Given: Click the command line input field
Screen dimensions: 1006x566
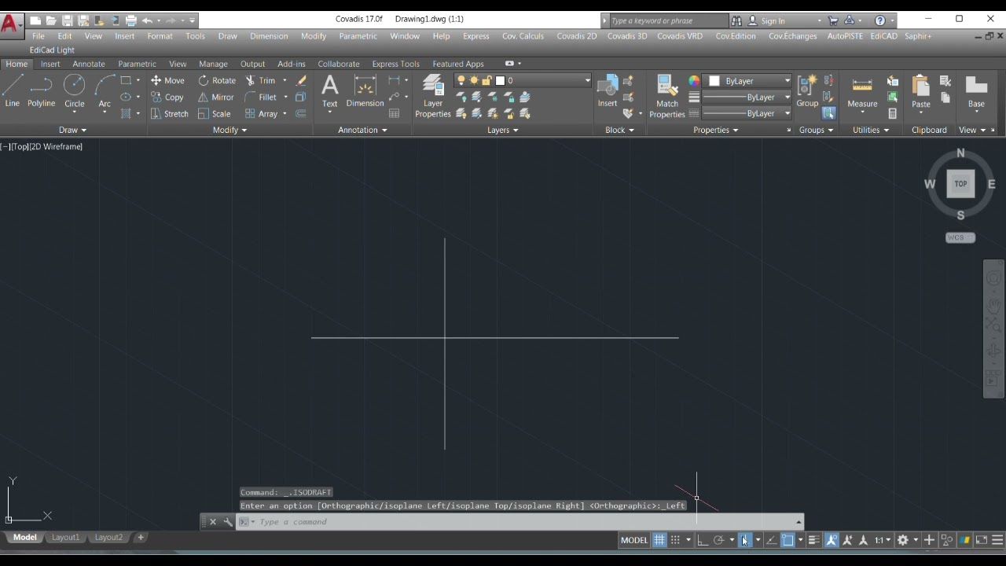Looking at the screenshot, I should pyautogui.click(x=519, y=522).
